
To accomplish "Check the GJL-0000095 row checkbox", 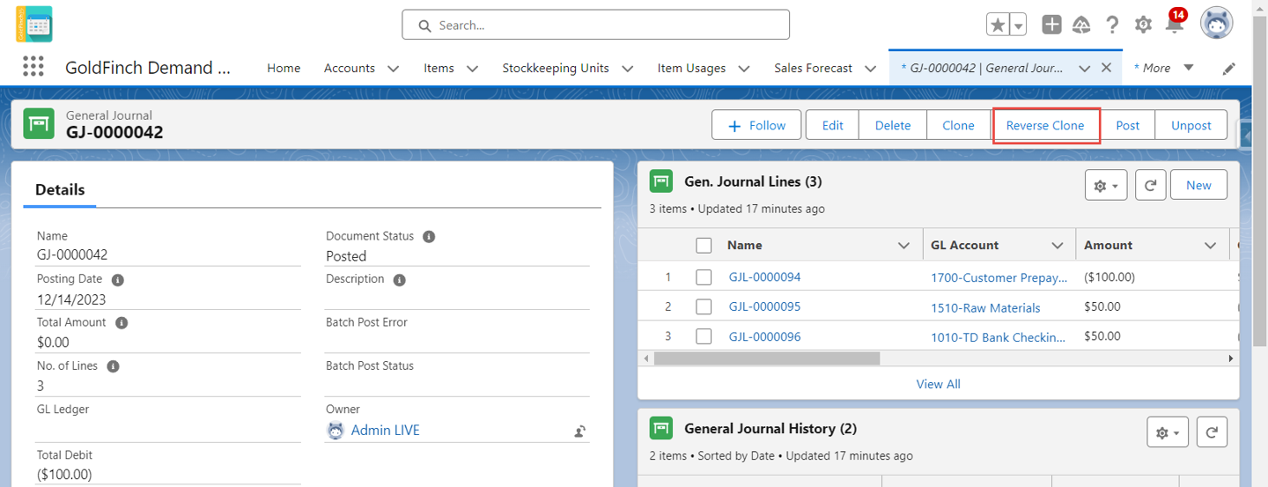I will point(704,307).
